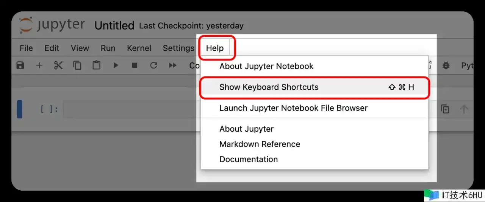485x202 pixels.
Task: Open the View menu
Action: tap(80, 48)
